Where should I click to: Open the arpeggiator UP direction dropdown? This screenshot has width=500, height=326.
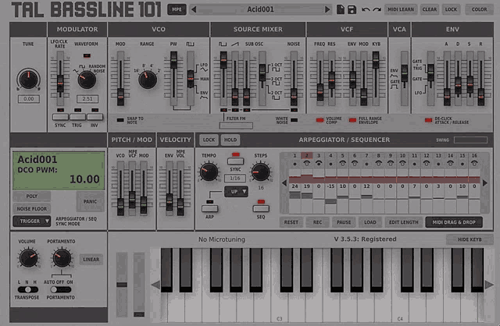click(236, 192)
